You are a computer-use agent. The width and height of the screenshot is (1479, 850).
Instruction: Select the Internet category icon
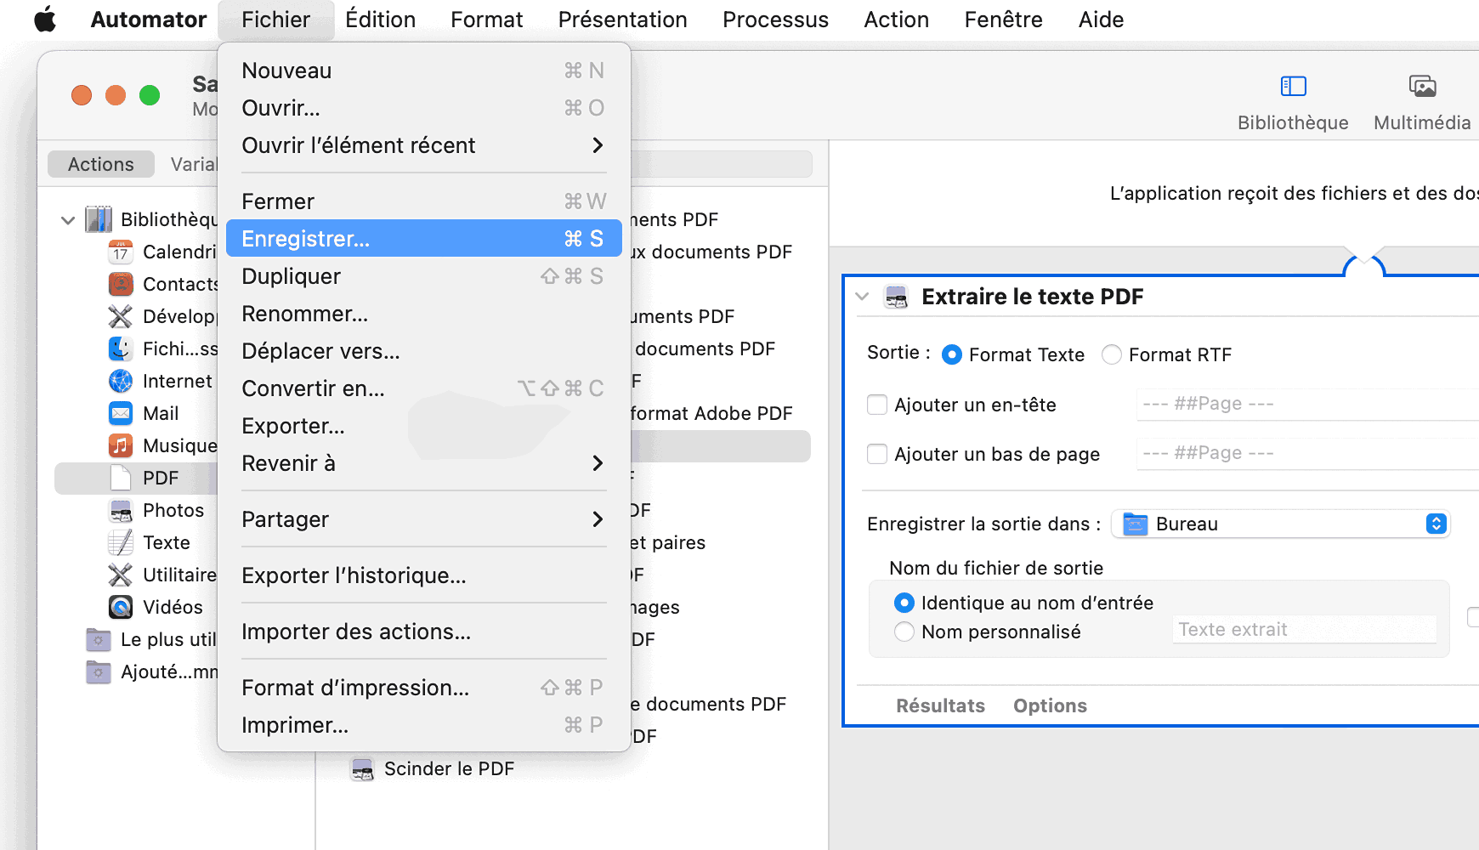[x=121, y=381]
